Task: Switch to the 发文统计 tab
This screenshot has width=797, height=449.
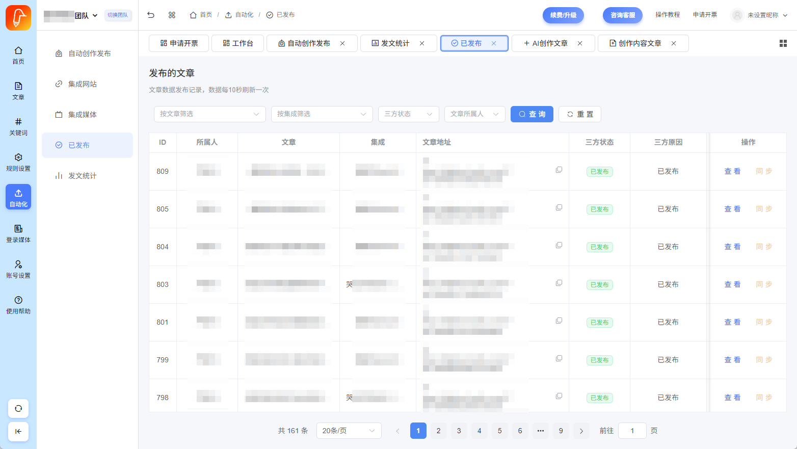Action: click(x=395, y=43)
